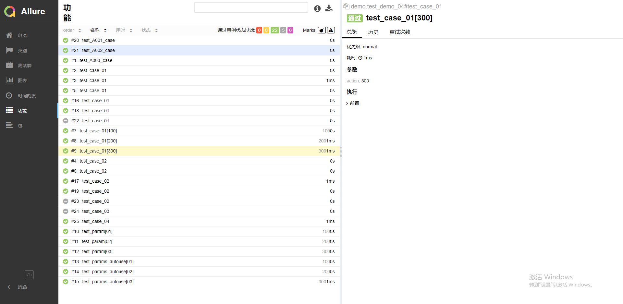Image resolution: width=623 pixels, height=304 pixels.
Task: Download the CSV with the download icon
Action: 329,8
